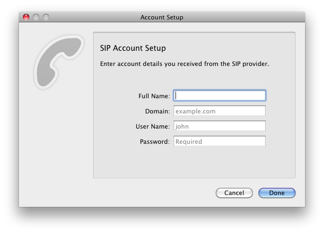Click the "Password:" label
The image size is (324, 233).
point(154,141)
